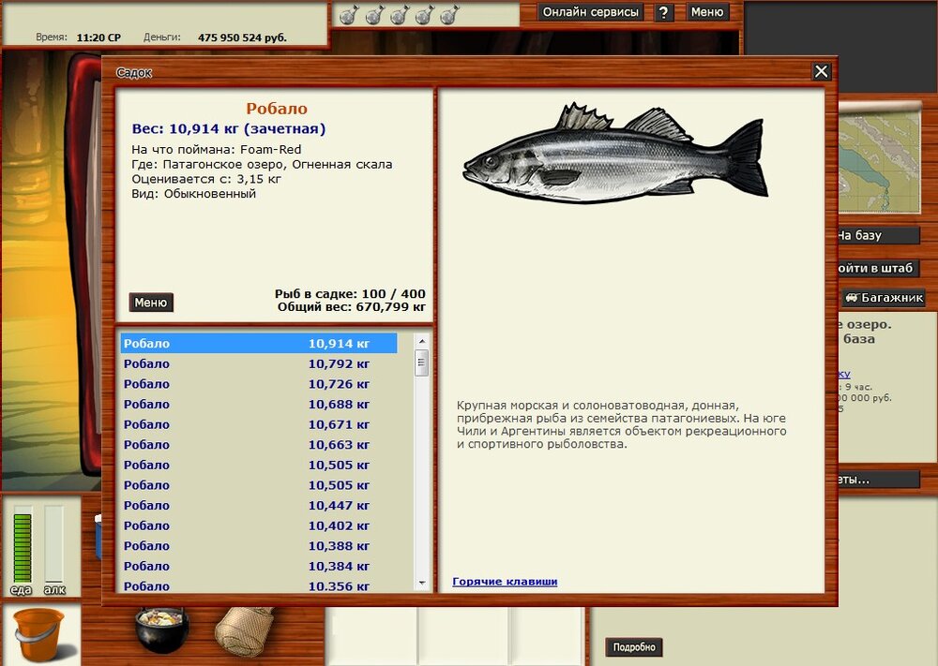Select Робало 10,663 кг row

259,445
